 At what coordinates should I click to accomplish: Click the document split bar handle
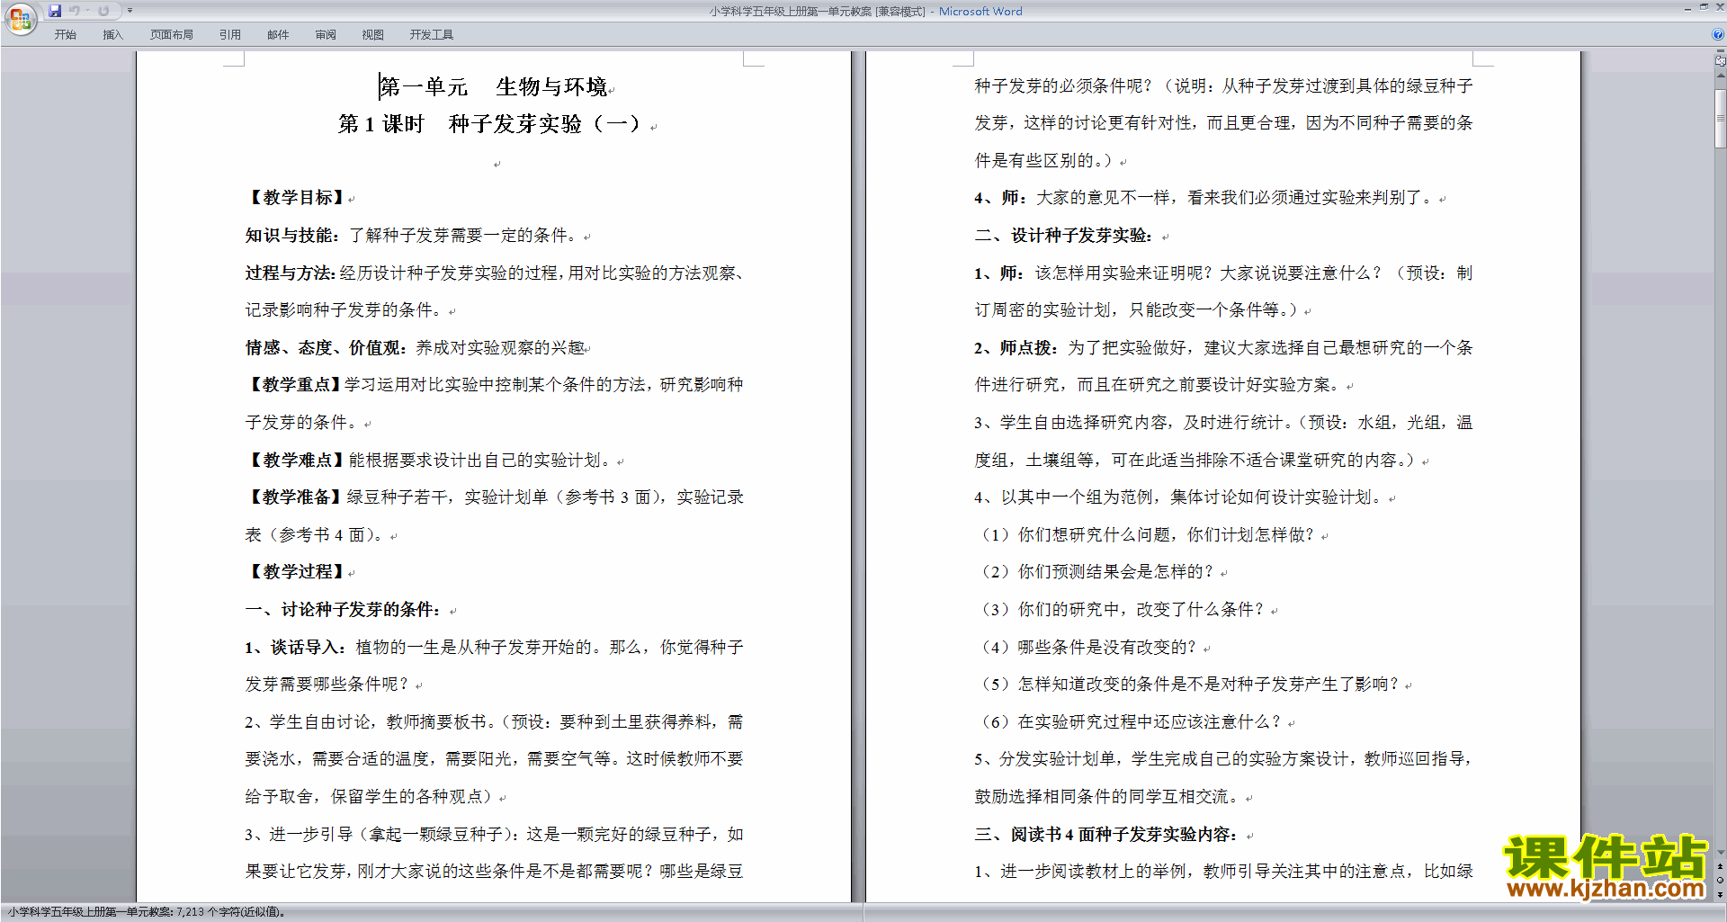[x=1720, y=51]
